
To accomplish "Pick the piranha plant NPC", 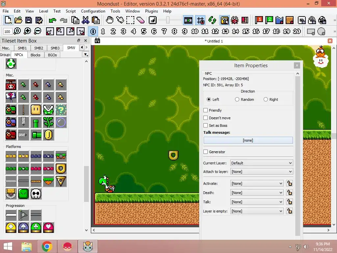I will pos(48,110).
